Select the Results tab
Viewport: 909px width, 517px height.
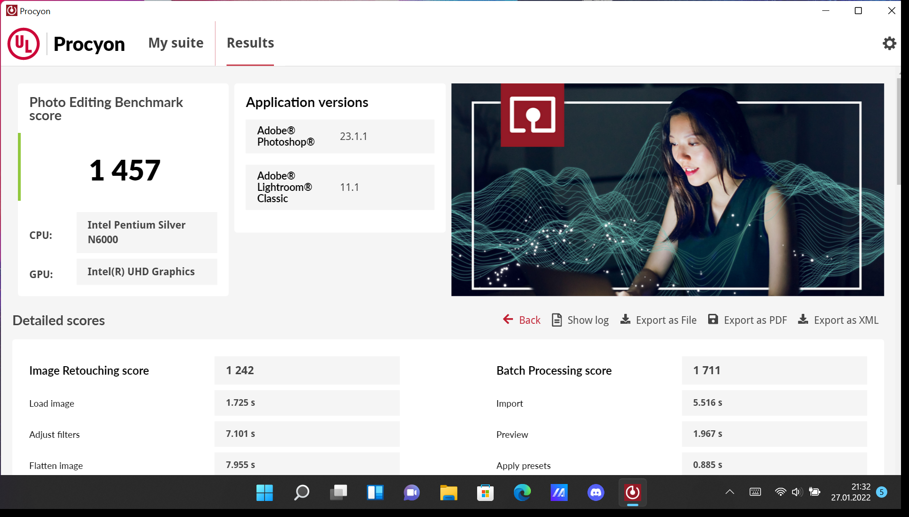pos(250,43)
